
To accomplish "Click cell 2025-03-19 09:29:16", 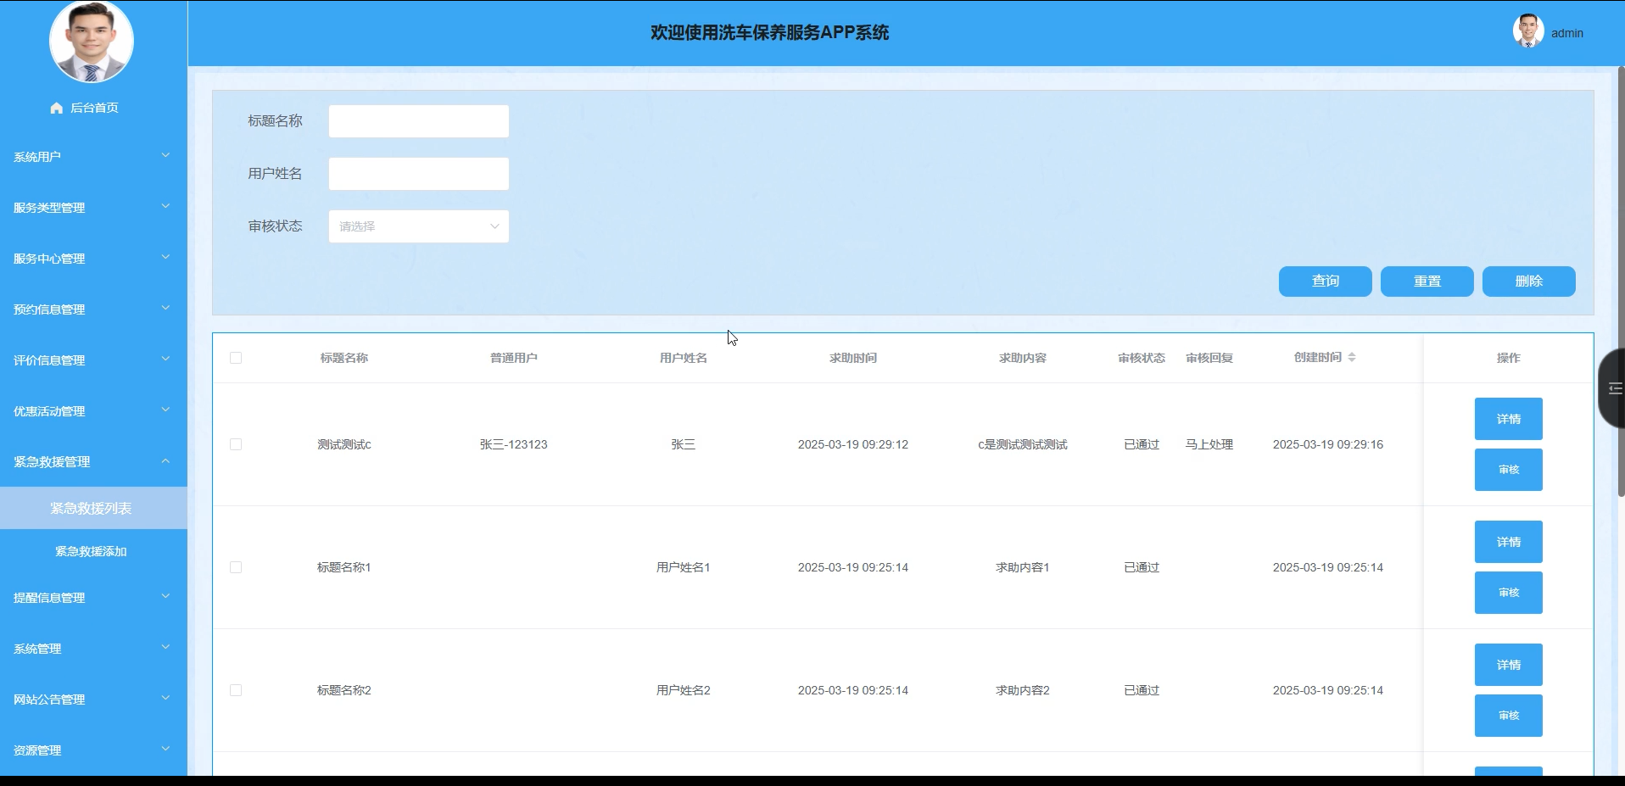I will pyautogui.click(x=1327, y=444).
